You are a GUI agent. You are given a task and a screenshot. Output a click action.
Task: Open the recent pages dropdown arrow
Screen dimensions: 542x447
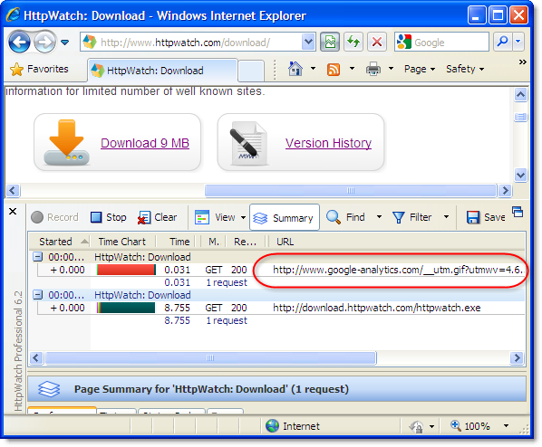coord(64,43)
